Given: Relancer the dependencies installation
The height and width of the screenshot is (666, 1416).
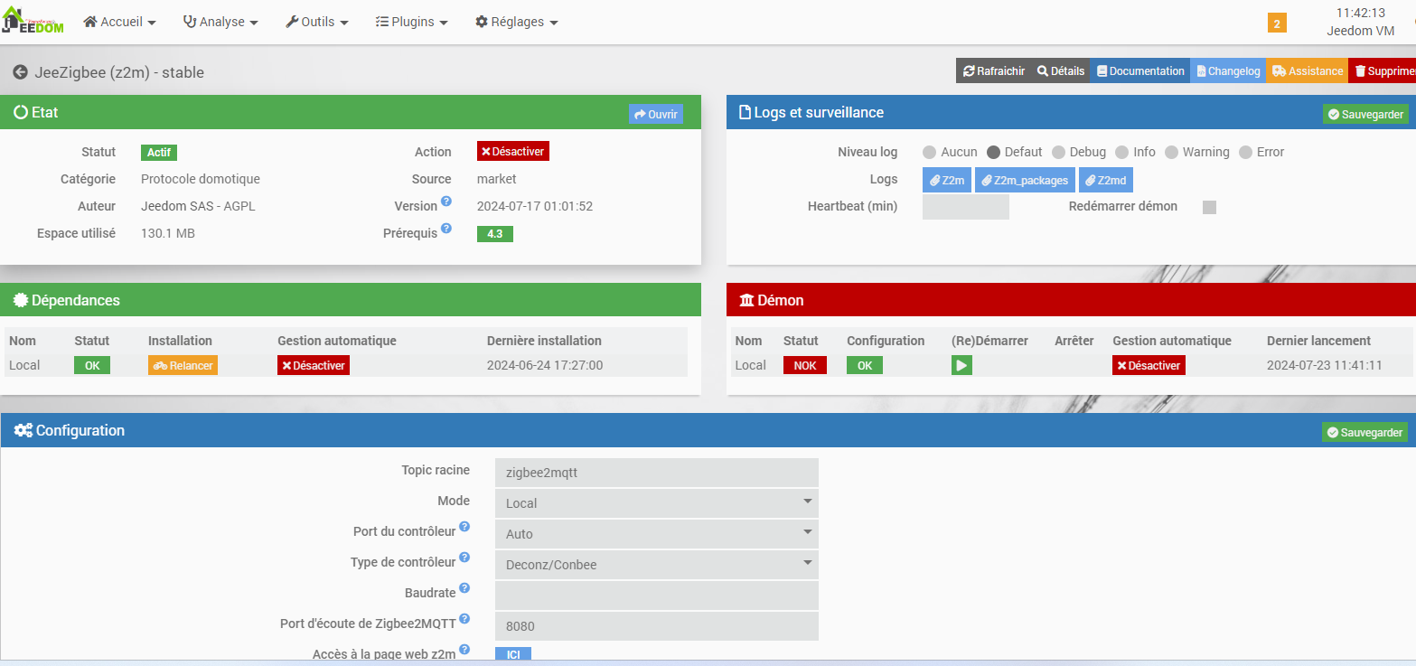Looking at the screenshot, I should pos(183,365).
